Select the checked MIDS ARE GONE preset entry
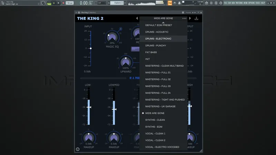The height and width of the screenshot is (155, 276). pos(163,113)
